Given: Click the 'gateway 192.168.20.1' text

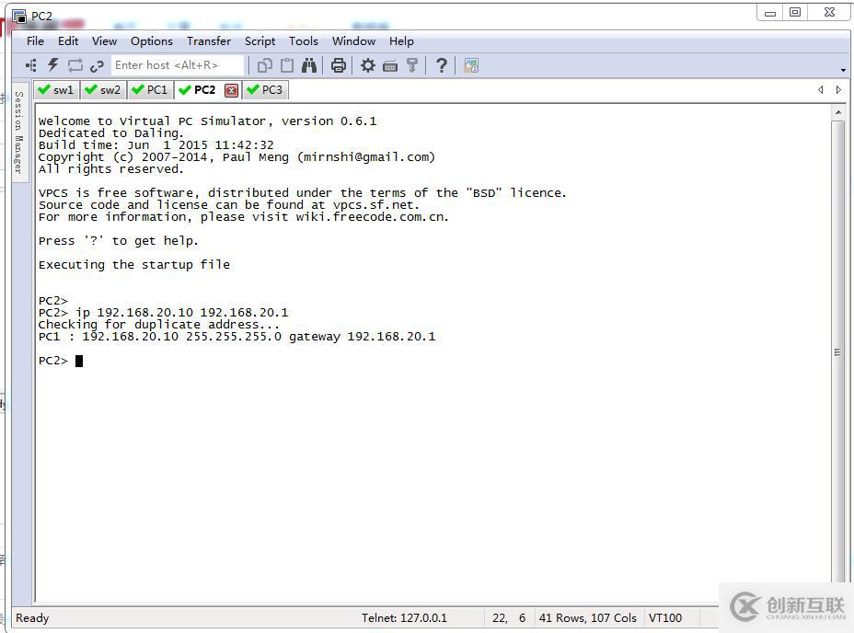Looking at the screenshot, I should 363,337.
